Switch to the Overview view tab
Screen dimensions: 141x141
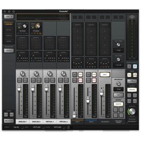9,24
